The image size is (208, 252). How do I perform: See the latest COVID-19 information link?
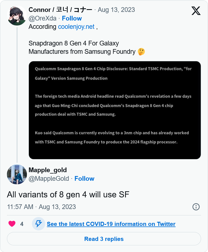pyautogui.click(x=111, y=224)
